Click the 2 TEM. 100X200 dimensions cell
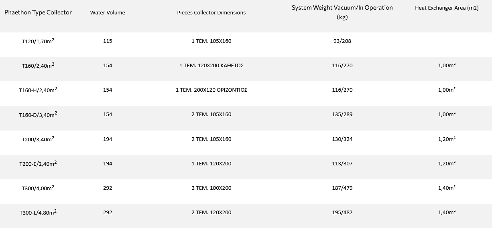 [211, 188]
